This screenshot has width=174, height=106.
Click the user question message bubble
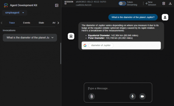coord(133,17)
